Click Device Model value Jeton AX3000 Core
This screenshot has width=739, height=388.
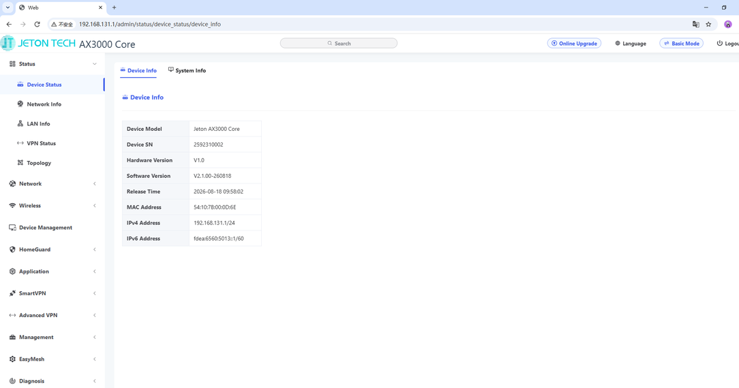216,129
